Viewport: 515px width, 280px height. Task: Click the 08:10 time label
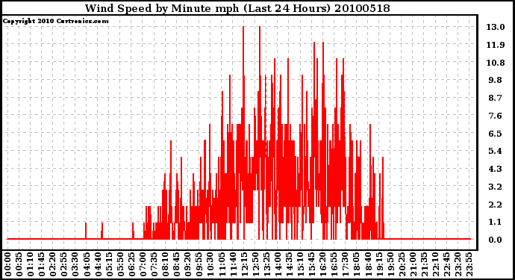(x=165, y=265)
